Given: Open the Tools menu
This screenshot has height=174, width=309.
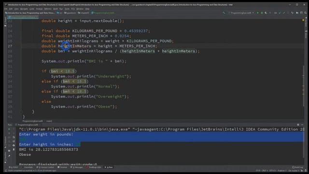Looking at the screenshot, I should point(67,9).
